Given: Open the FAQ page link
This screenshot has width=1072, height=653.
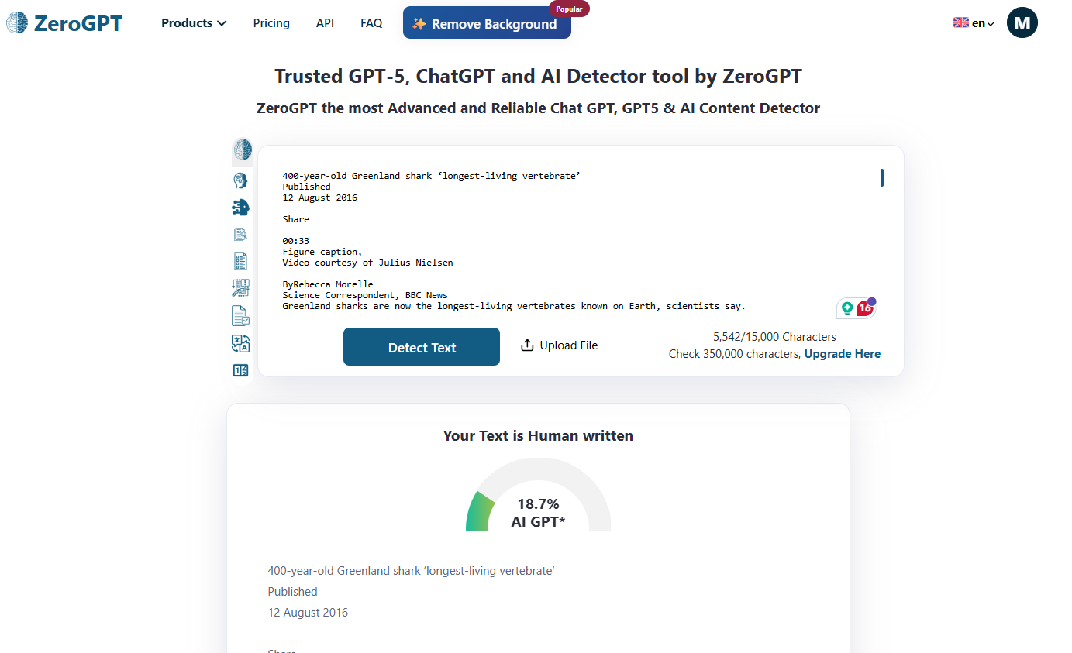Looking at the screenshot, I should 371,23.
